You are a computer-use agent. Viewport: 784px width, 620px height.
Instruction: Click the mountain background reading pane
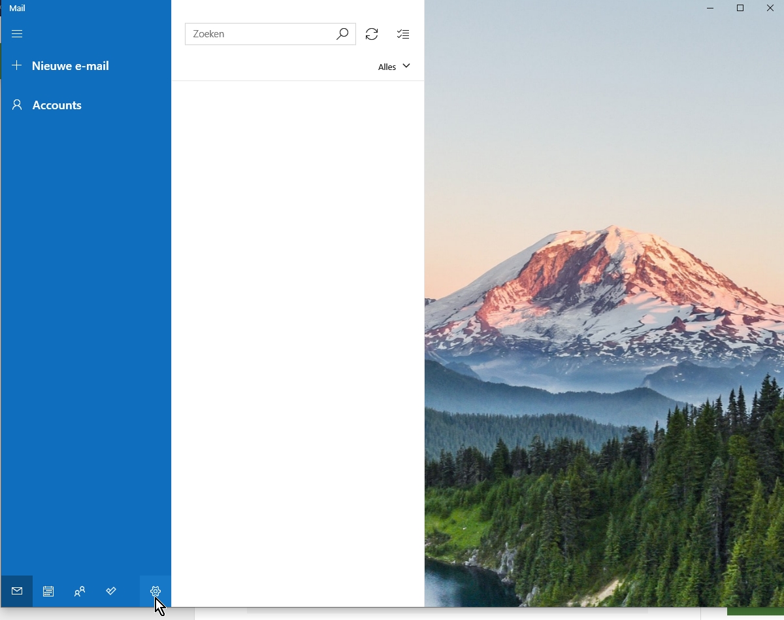coord(604,327)
